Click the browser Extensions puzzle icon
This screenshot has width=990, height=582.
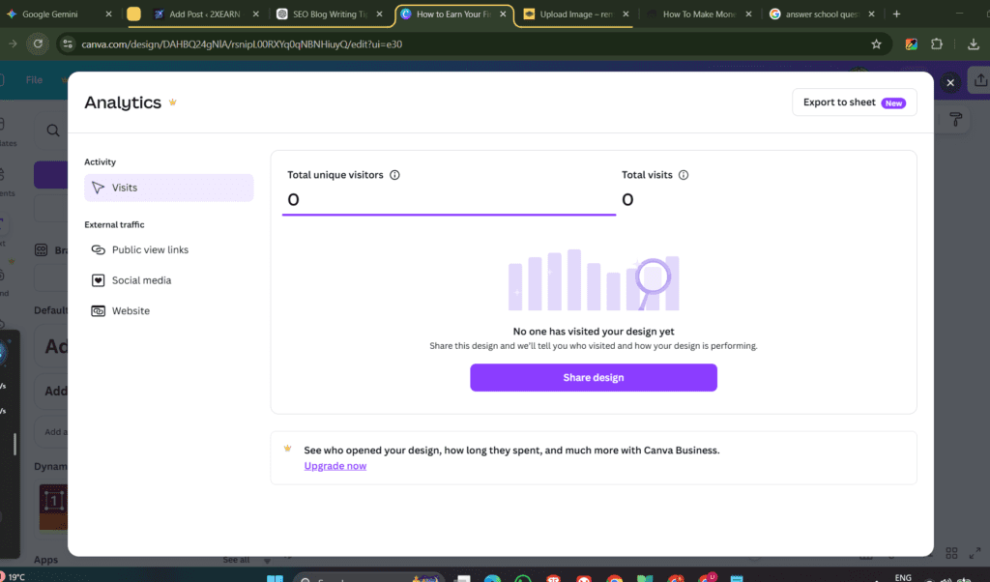(x=937, y=44)
